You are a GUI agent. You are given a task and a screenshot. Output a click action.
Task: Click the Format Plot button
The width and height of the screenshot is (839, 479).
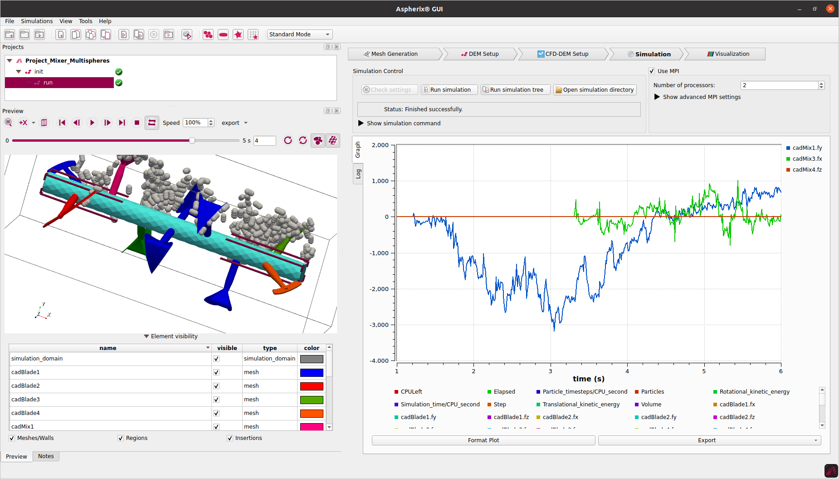coord(483,440)
